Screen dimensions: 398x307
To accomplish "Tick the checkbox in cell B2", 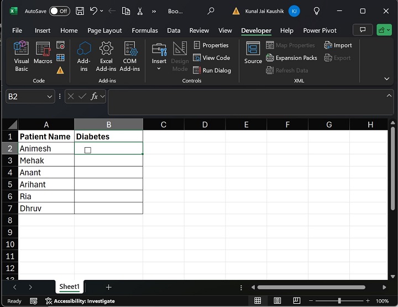I will [88, 150].
